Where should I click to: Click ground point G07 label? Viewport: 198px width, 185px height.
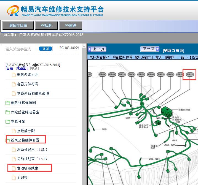pos(128,118)
